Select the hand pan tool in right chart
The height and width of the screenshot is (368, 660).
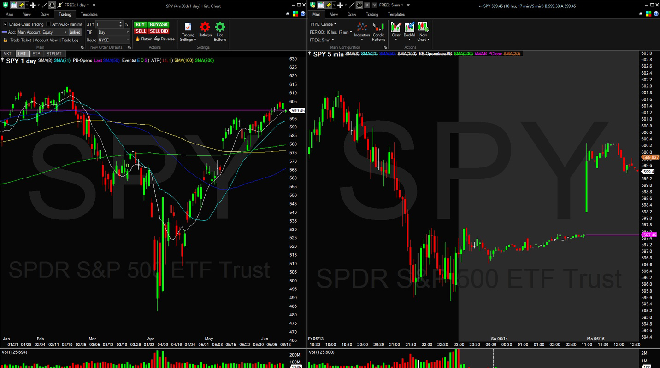360,5
